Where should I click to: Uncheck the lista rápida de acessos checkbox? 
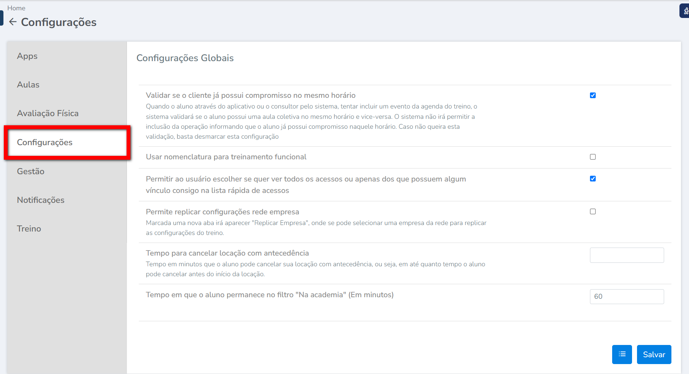593,179
